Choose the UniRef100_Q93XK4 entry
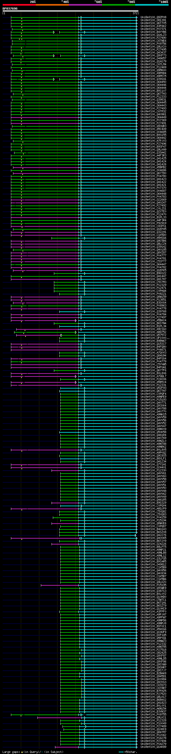The width and height of the screenshot is (171, 754). (x=153, y=405)
